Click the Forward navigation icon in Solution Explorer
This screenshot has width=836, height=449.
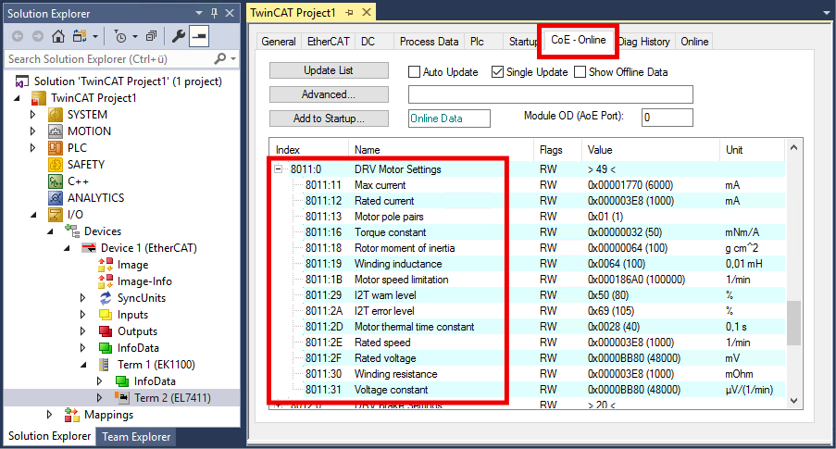(x=37, y=36)
